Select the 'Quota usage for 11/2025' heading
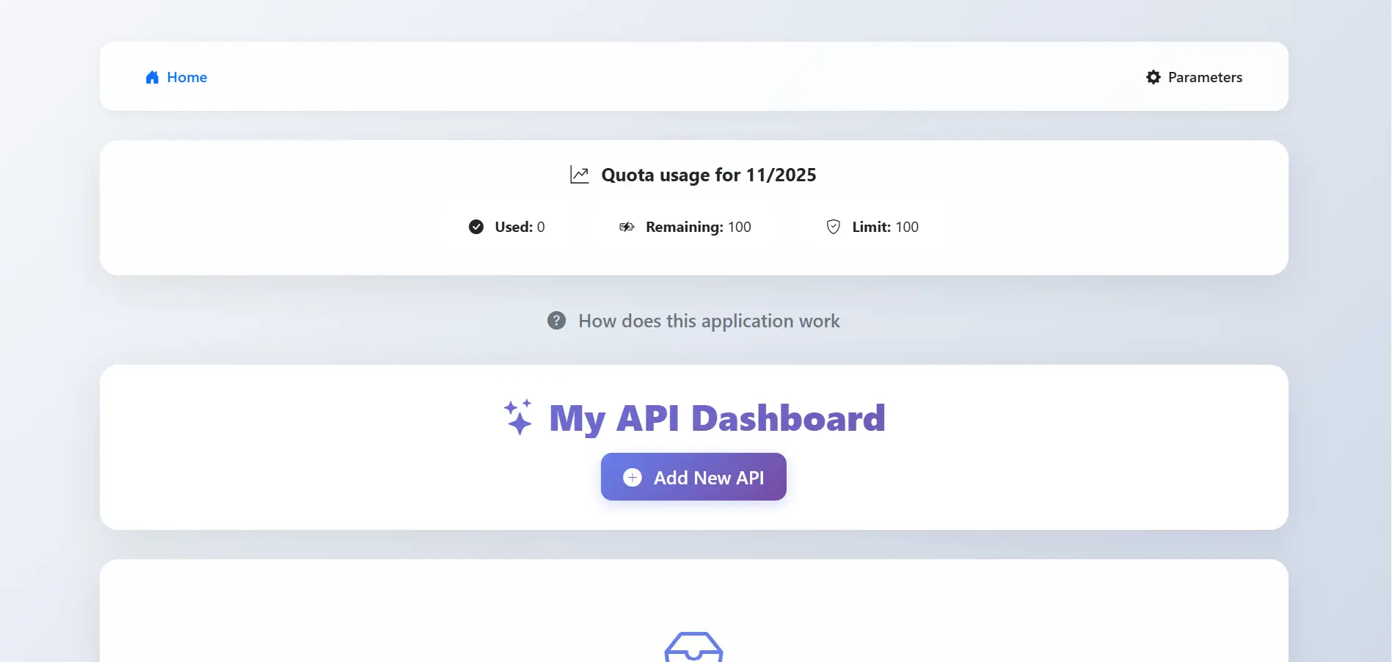 pyautogui.click(x=709, y=175)
